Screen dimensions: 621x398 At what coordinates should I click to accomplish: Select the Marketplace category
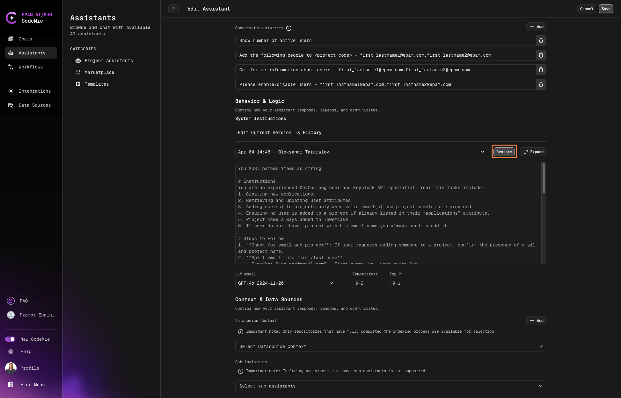pyautogui.click(x=99, y=72)
